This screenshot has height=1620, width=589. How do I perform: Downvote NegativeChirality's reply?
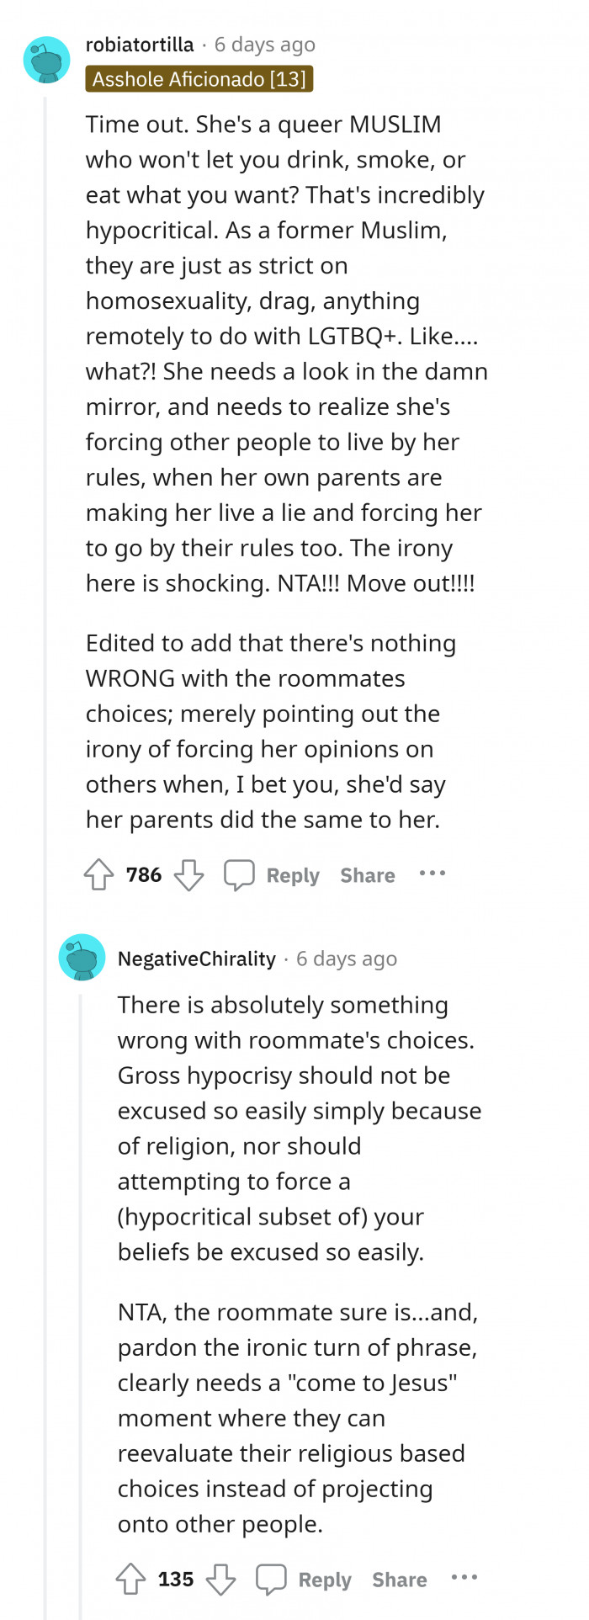point(220,1580)
